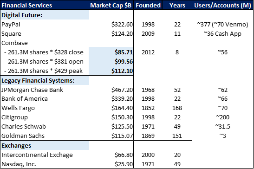254x169 pixels.
Task: Select Intercontinental Exchange's 20 years cell
Action: click(x=177, y=155)
